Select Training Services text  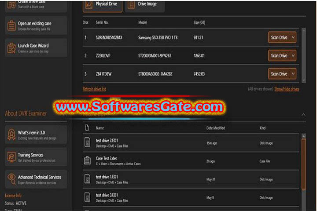(30, 155)
